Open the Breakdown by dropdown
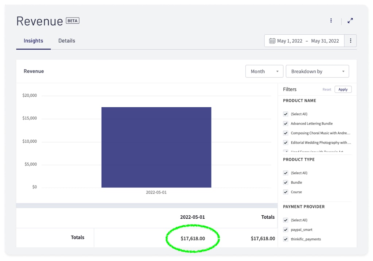373x261 pixels. coord(317,71)
